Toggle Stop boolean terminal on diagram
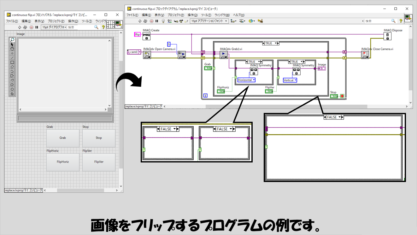This screenshot has height=235, width=417. [x=334, y=96]
